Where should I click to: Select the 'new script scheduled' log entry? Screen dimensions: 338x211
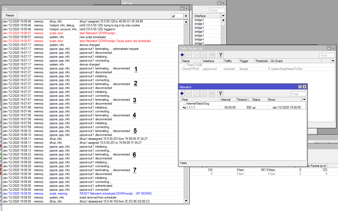click(93, 37)
